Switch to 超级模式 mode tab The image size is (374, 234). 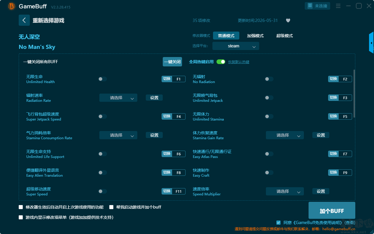tap(285, 36)
